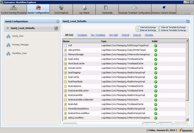Filter exchanges by Obsolete
The width and height of the screenshot is (194, 133).
[x=149, y=35]
